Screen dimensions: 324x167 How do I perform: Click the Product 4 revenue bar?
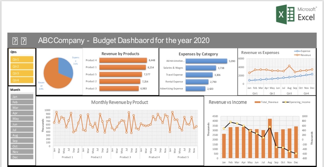point(123,60)
